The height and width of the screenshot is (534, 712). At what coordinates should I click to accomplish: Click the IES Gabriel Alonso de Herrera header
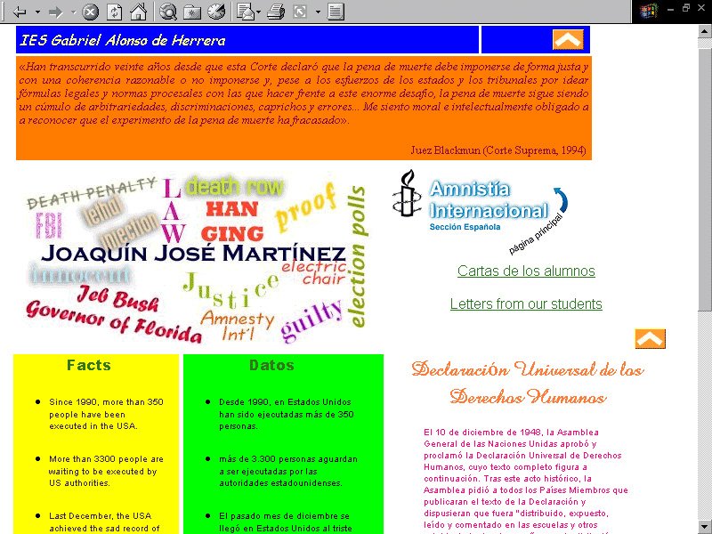[x=122, y=40]
